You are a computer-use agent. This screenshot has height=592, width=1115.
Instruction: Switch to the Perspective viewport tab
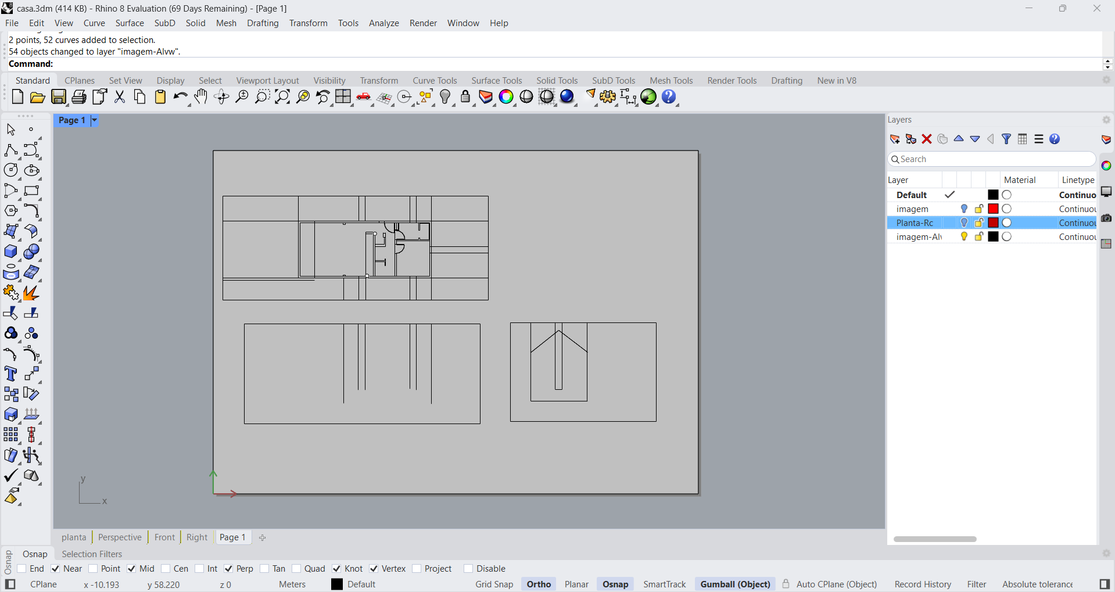[120, 537]
